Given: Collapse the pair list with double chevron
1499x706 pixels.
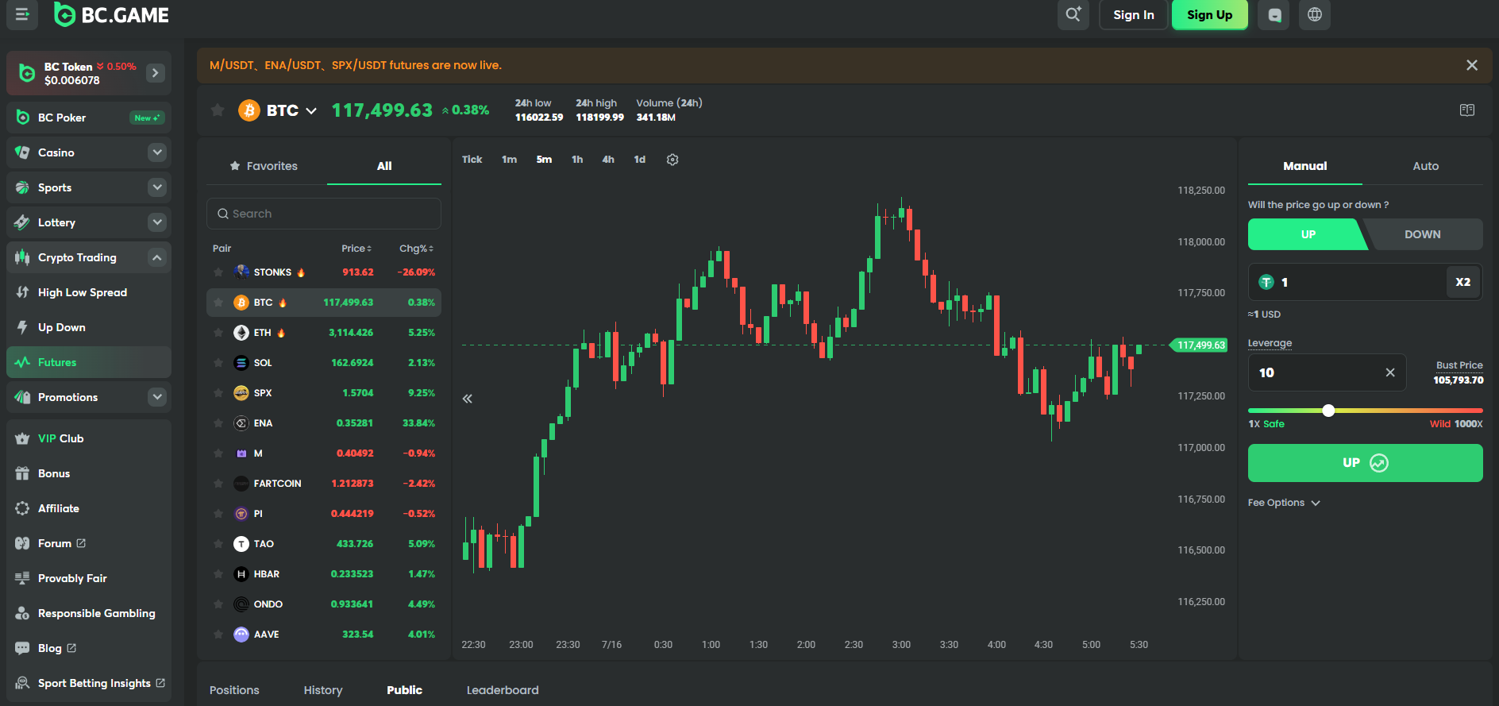Looking at the screenshot, I should (x=468, y=399).
